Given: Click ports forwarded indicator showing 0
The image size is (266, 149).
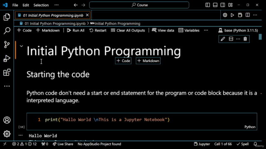Looking at the screenshot, I should click(45, 144).
